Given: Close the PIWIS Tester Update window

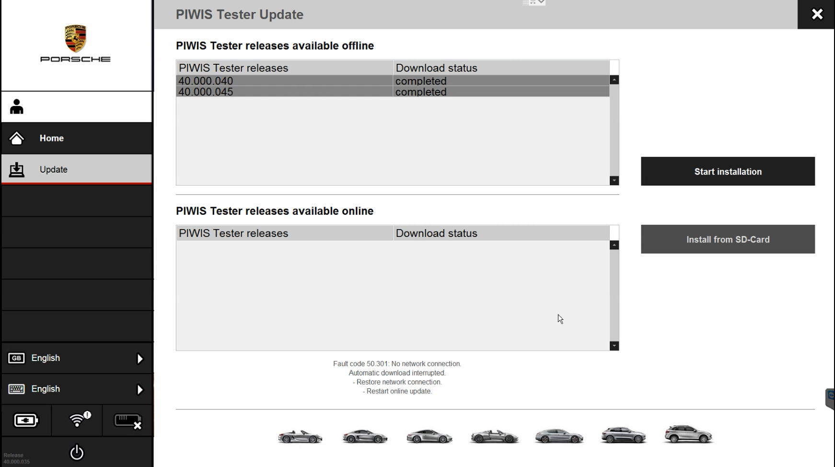Looking at the screenshot, I should click(x=817, y=14).
